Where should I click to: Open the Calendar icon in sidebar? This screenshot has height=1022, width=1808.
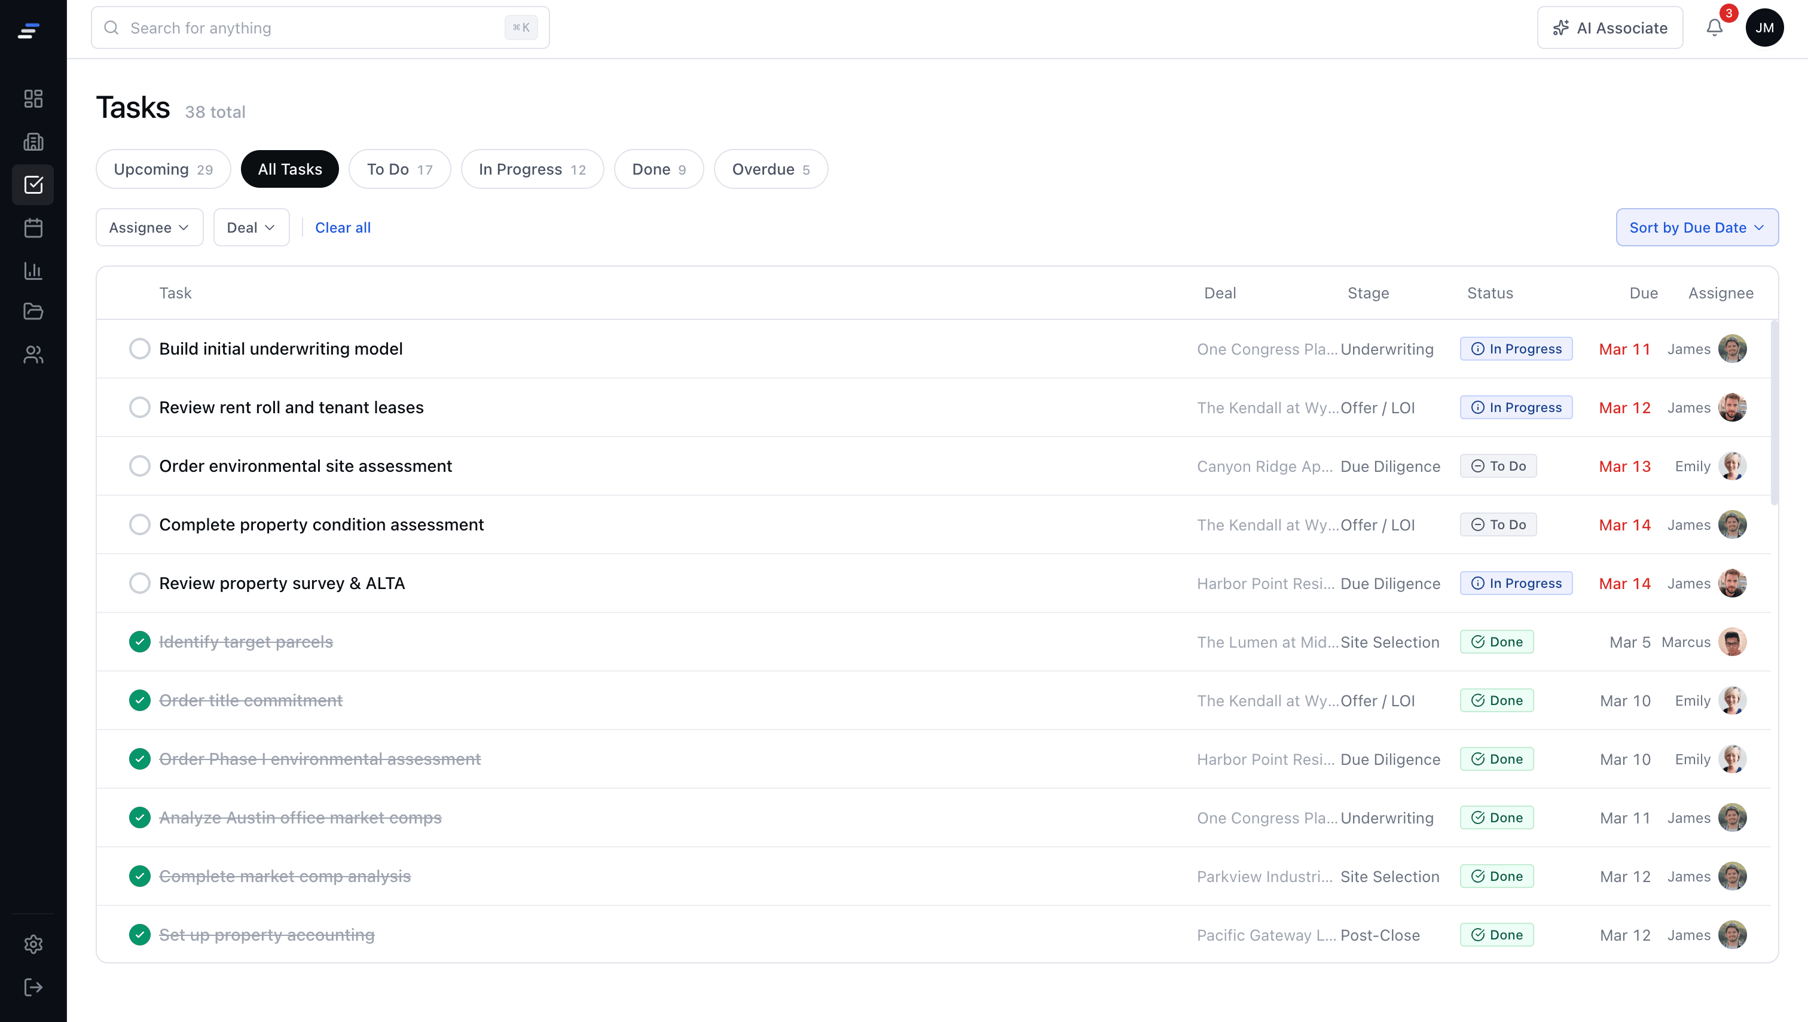pyautogui.click(x=33, y=227)
